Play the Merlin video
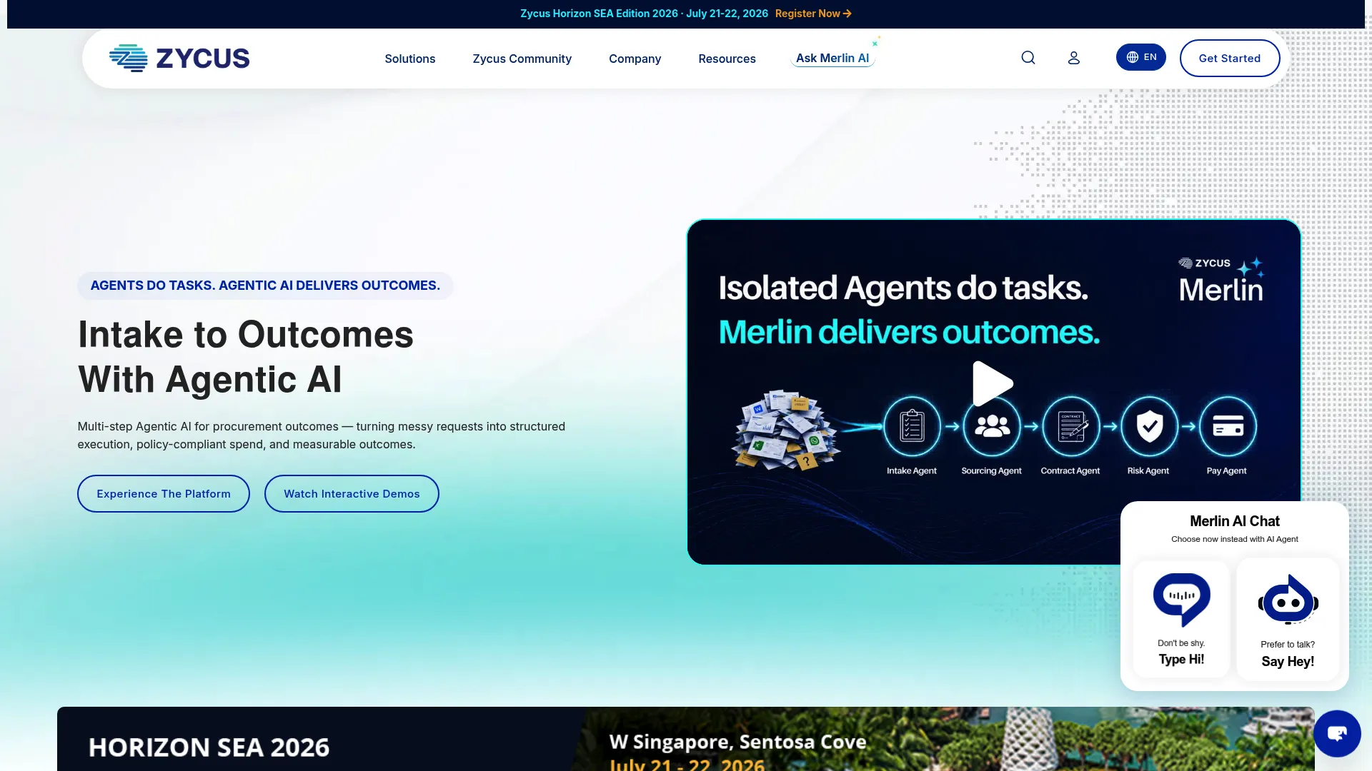Viewport: 1372px width, 771px height. [993, 384]
